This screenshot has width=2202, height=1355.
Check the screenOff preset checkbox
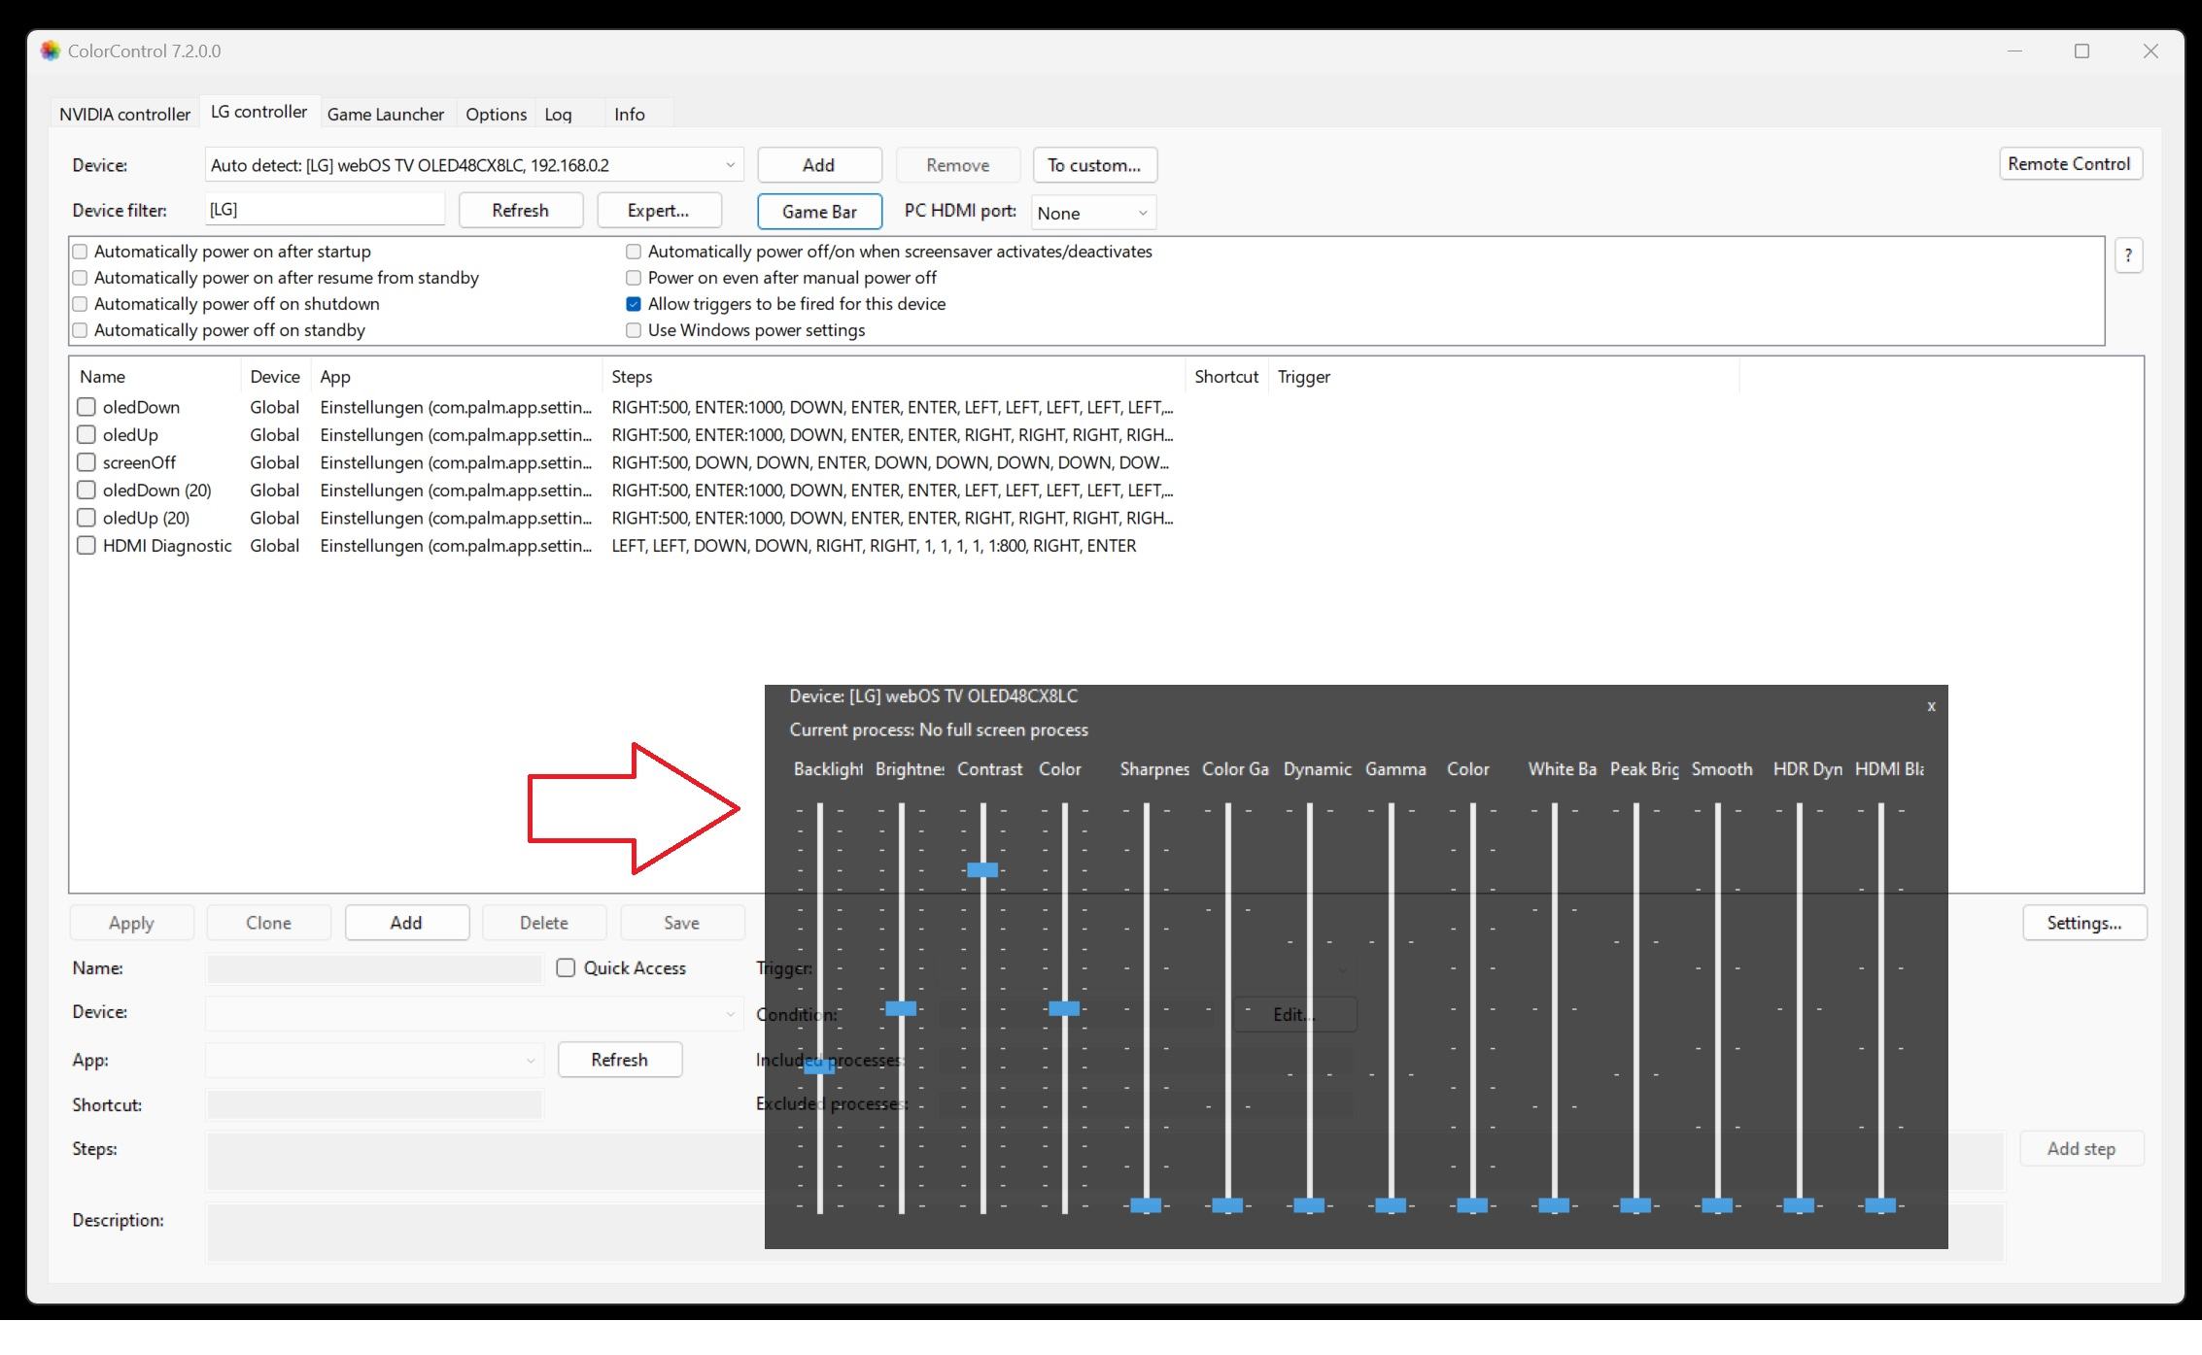(86, 462)
